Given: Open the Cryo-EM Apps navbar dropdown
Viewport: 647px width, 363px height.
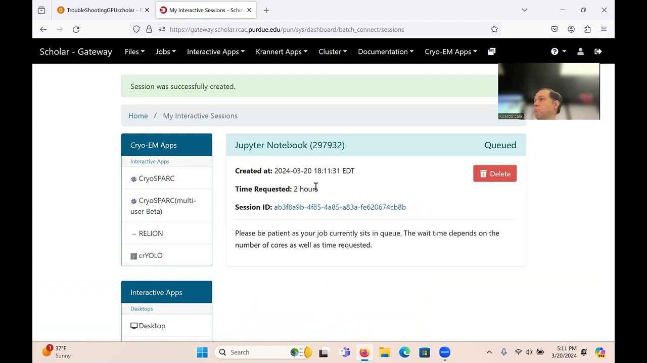Looking at the screenshot, I should [x=450, y=51].
